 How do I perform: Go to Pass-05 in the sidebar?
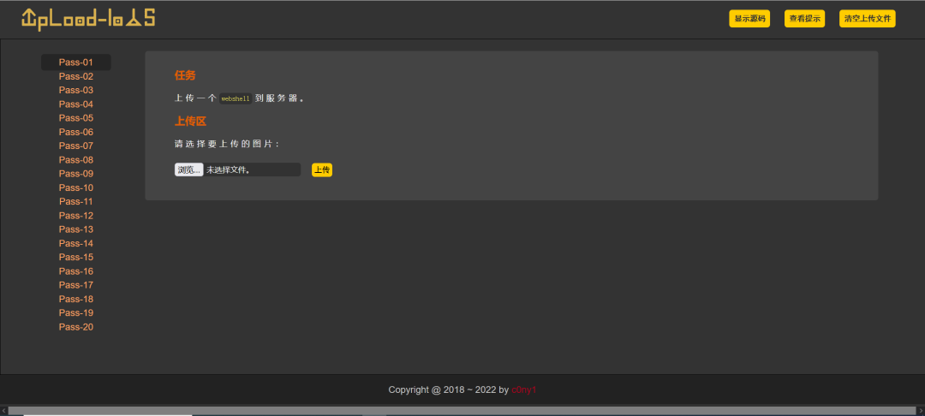click(x=76, y=118)
